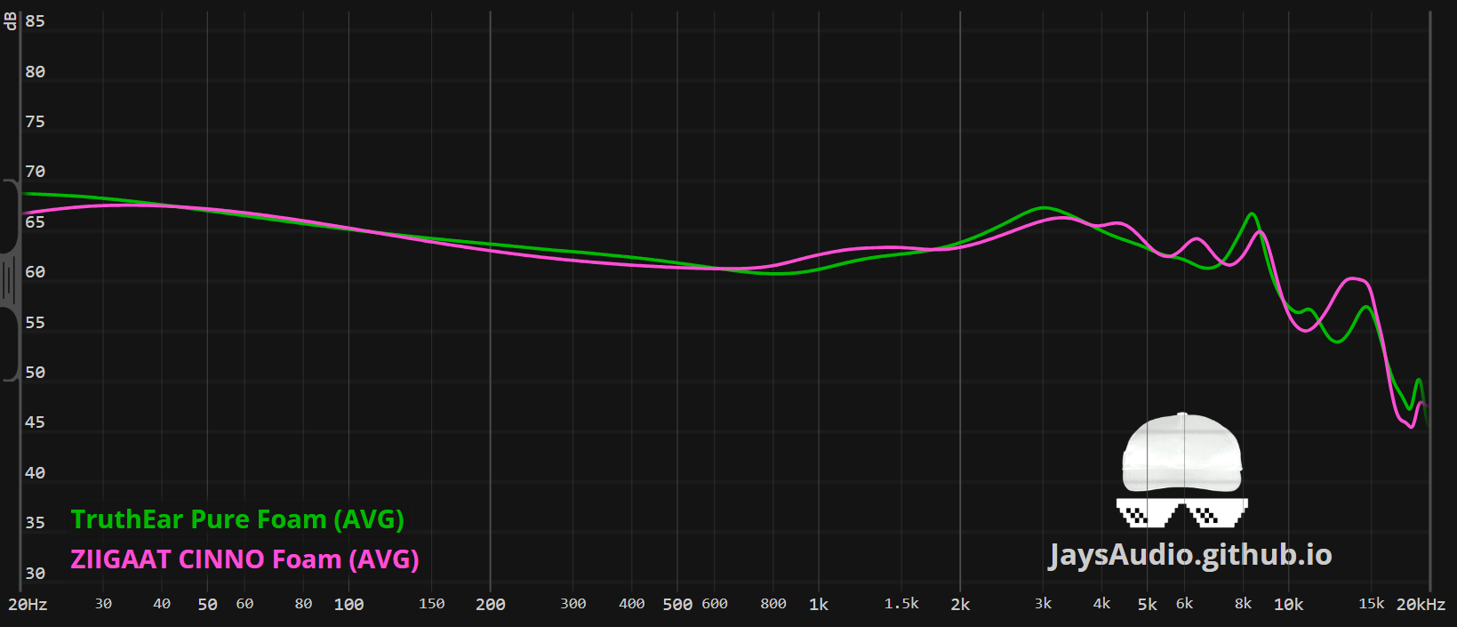
Task: Click the 3k frequency axis label
Action: pyautogui.click(x=1043, y=604)
